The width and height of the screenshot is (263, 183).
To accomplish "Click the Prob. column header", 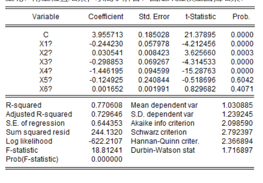I will (x=241, y=17).
